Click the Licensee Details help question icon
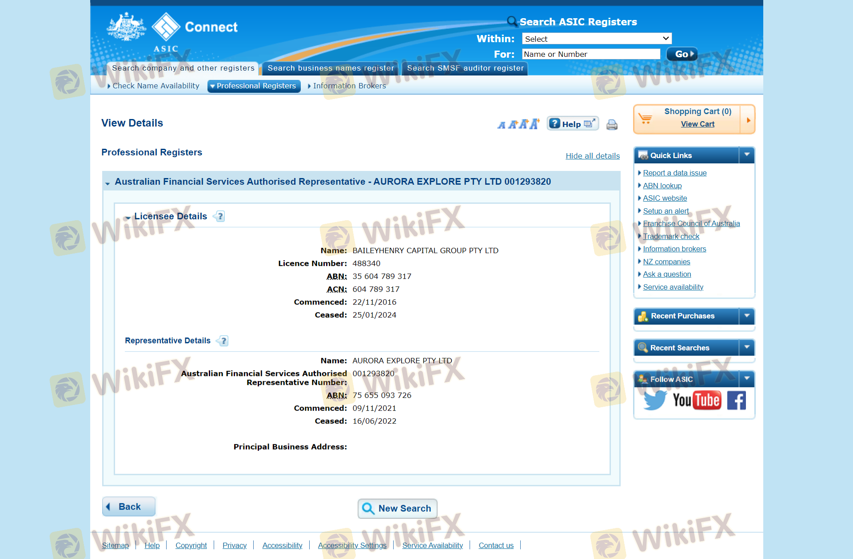 (x=220, y=216)
